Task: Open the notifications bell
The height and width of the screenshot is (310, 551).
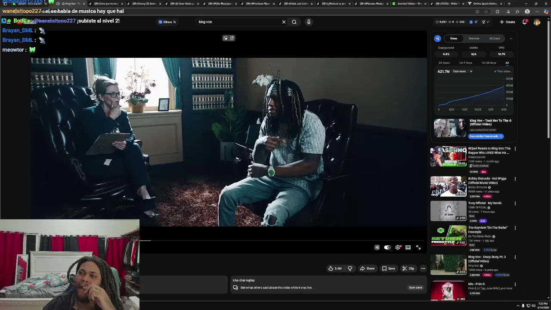Action: coord(525,22)
